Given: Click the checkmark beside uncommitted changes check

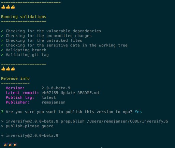Looking at the screenshot, I should click(2, 36).
